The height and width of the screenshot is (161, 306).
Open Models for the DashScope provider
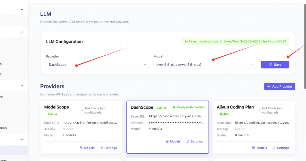(173, 141)
